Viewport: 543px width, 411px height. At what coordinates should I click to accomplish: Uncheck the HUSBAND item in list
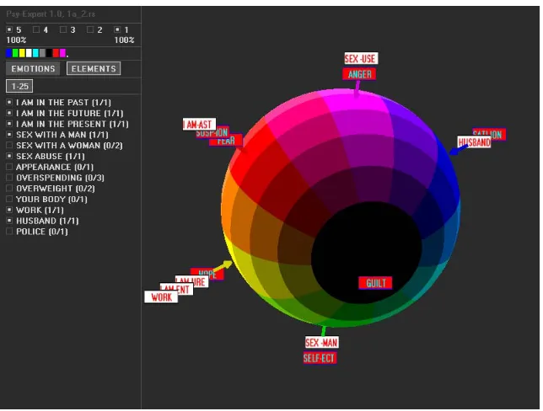(x=10, y=221)
